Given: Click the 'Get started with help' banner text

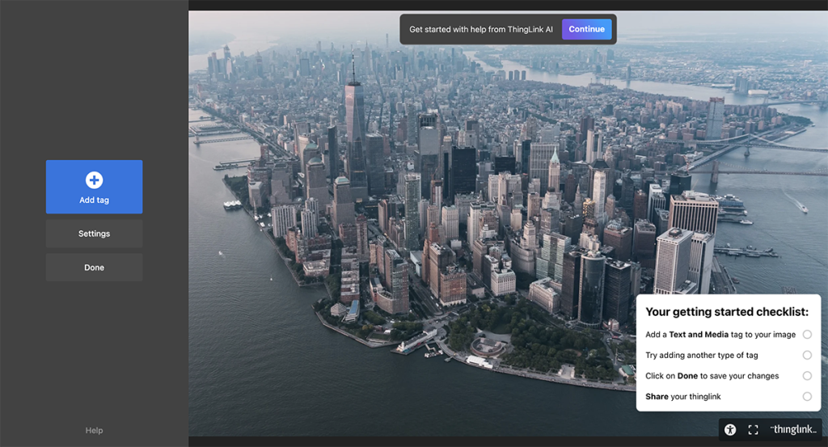Looking at the screenshot, I should click(481, 29).
